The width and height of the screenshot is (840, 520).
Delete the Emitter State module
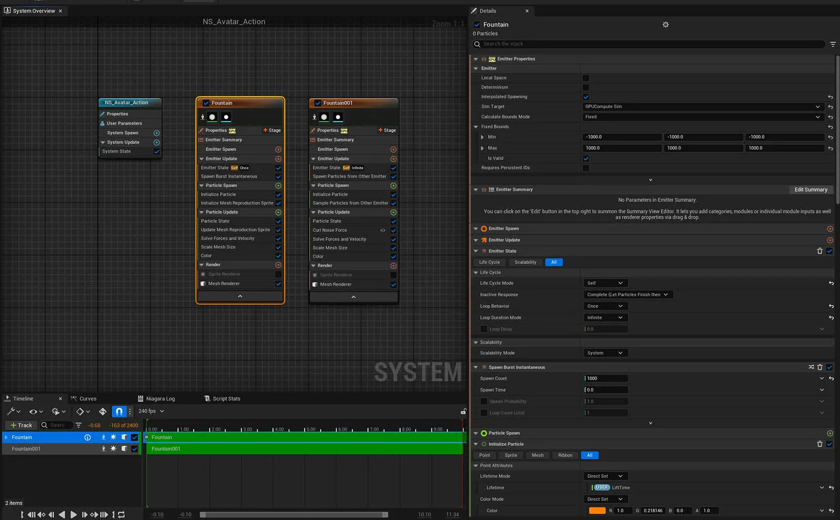pyautogui.click(x=820, y=251)
